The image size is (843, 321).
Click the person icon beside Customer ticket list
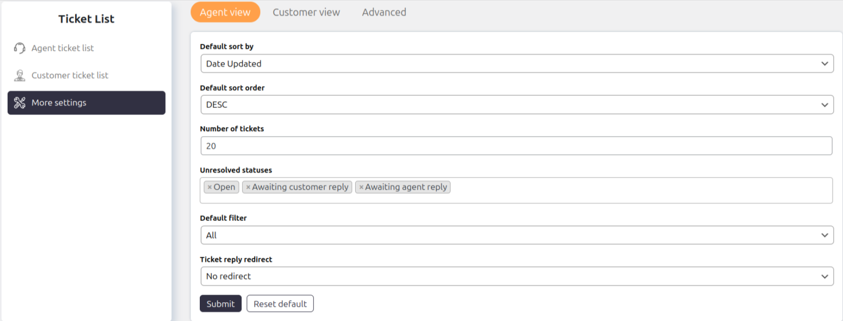tap(19, 75)
